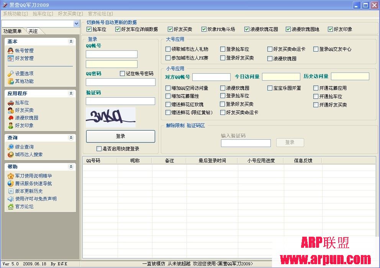Open 好友买卖 icon in sidebar
This screenshot has width=380, height=268.
10,110
